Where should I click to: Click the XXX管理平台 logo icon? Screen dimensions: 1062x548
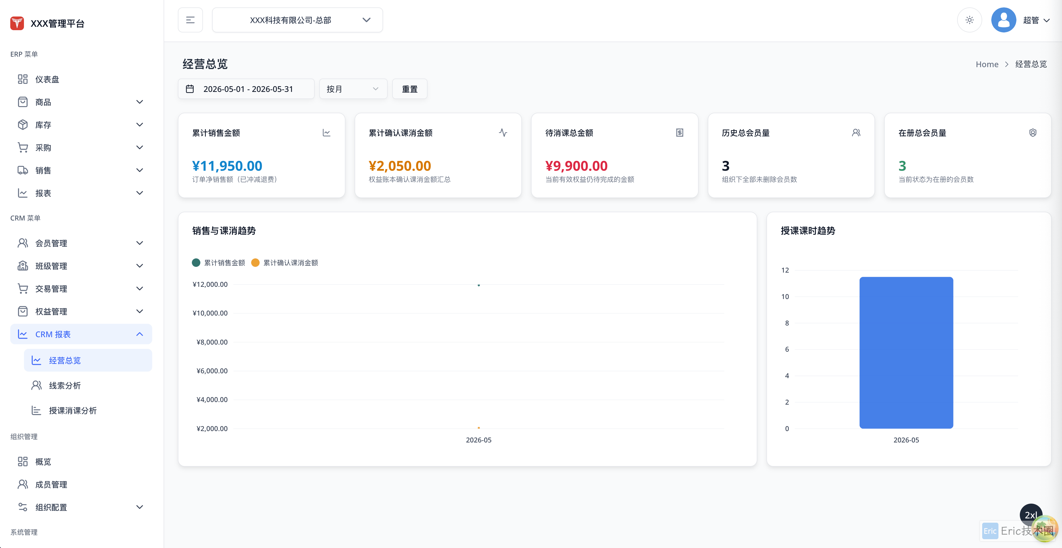pyautogui.click(x=17, y=23)
